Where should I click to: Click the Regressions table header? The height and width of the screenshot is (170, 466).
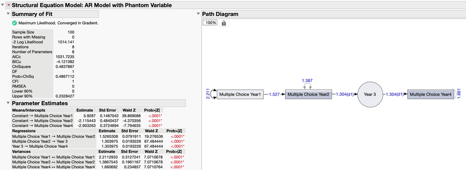click(24, 131)
